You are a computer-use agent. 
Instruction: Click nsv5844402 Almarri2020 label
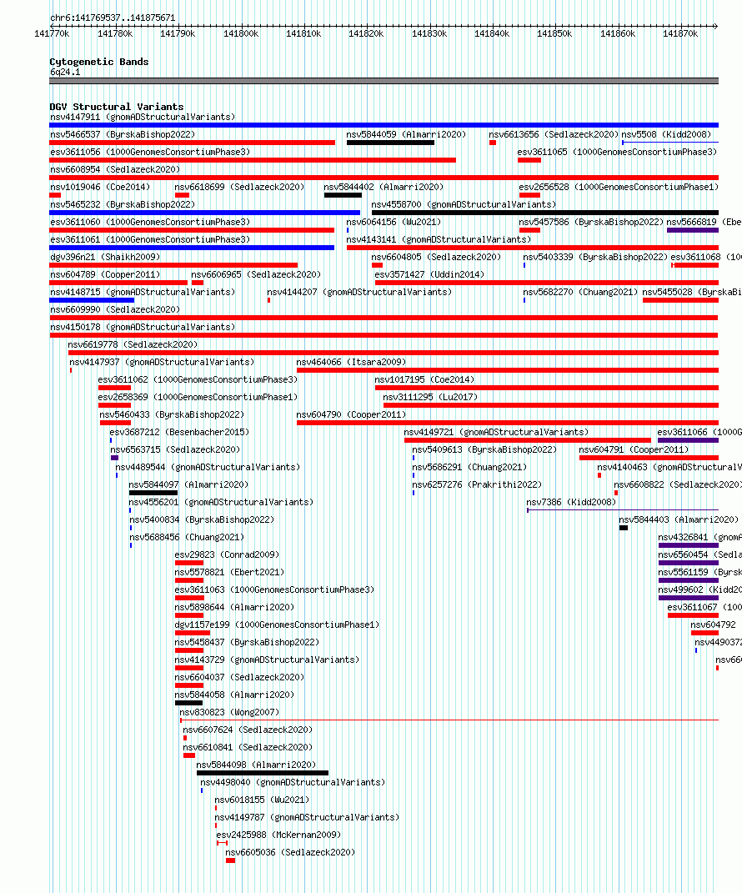(x=384, y=187)
